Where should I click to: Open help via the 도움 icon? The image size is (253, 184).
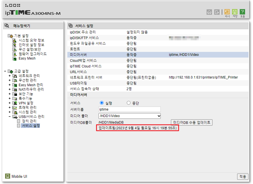(243, 11)
